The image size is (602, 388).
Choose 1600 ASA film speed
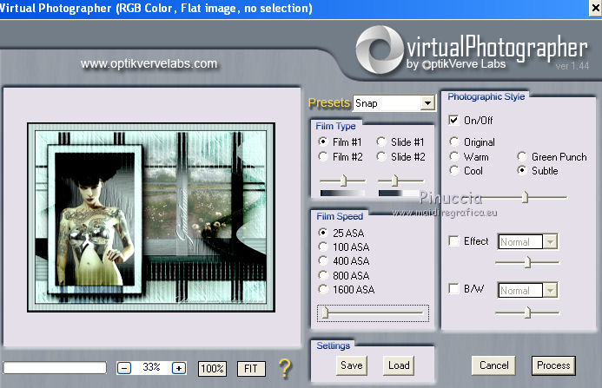pos(323,289)
